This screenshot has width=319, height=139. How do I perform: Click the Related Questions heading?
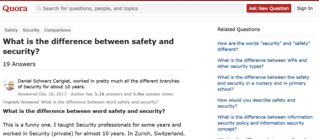(239, 29)
